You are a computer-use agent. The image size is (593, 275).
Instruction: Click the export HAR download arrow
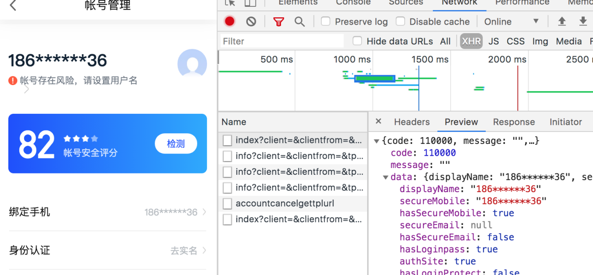[x=583, y=21]
